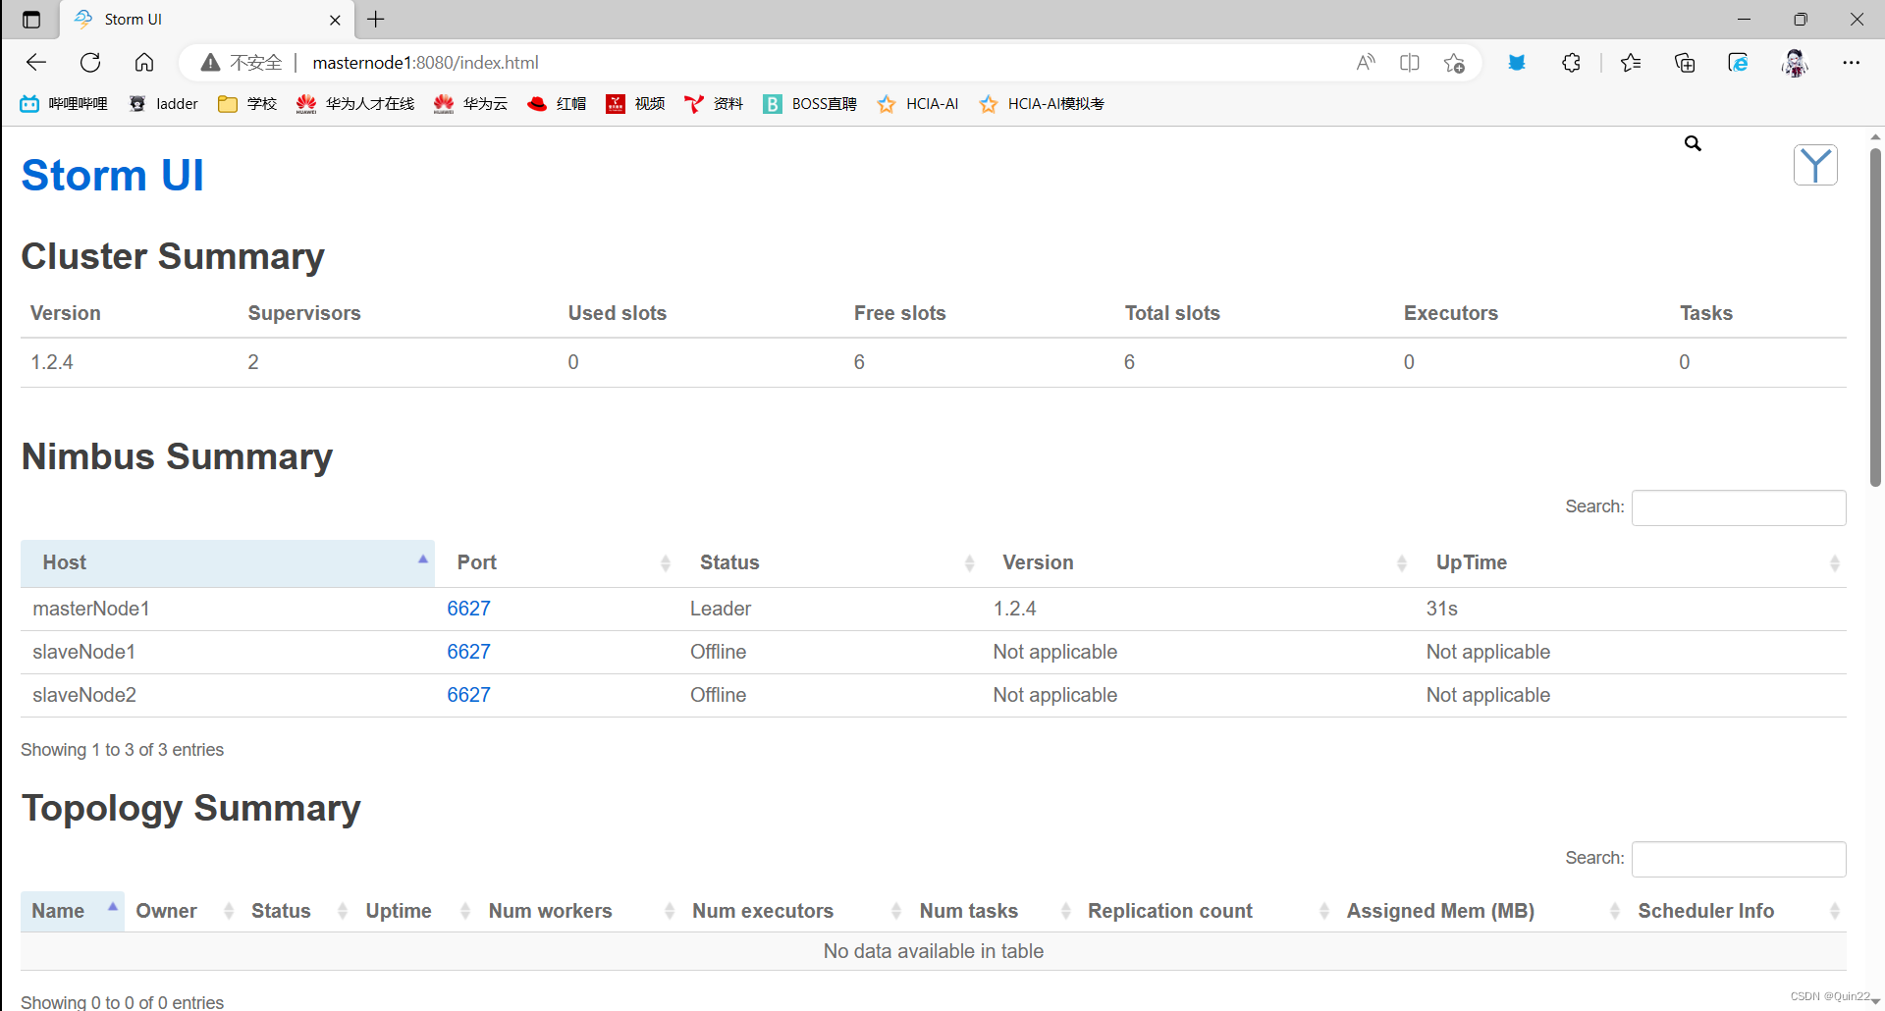
Task: Sort Topology table by Num executors
Action: (x=795, y=911)
